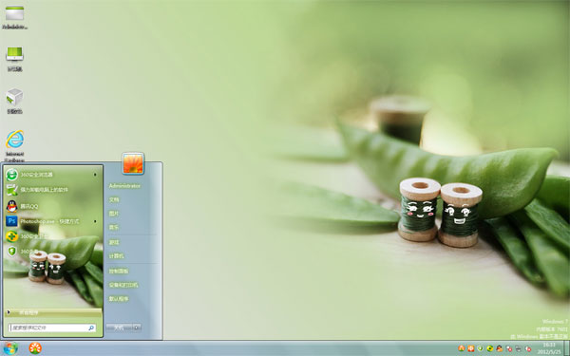Expand the Photoshop shortcut jump list arrow
This screenshot has width=570, height=356.
95,221
